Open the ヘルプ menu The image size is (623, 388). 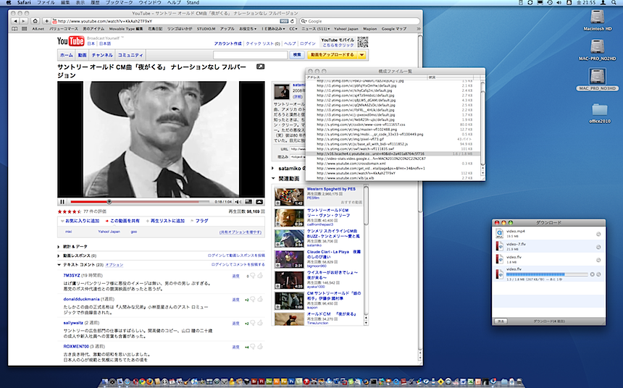point(174,2)
